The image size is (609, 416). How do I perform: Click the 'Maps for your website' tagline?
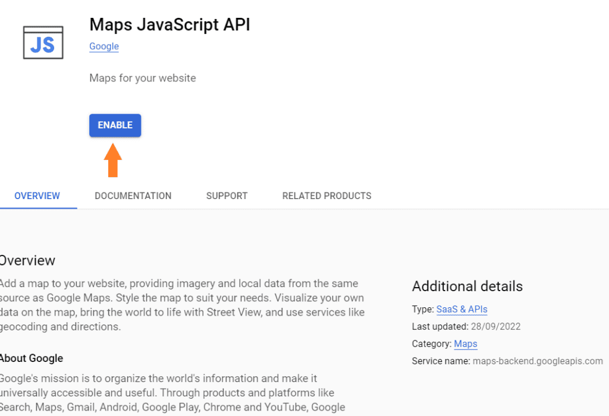coord(143,78)
